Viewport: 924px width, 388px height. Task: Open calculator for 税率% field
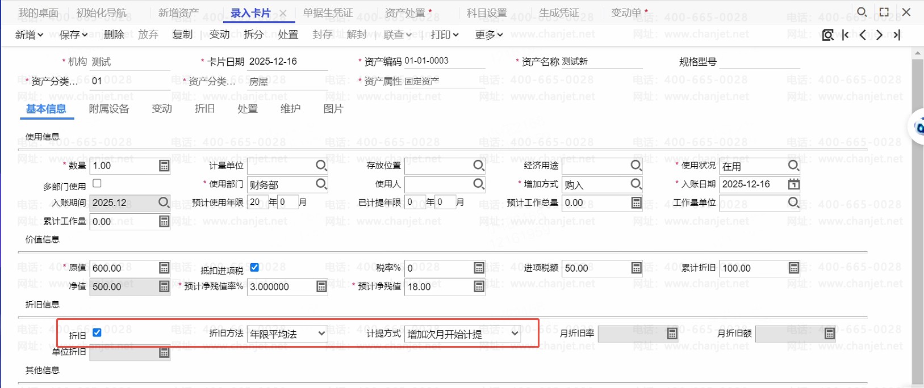coord(479,268)
